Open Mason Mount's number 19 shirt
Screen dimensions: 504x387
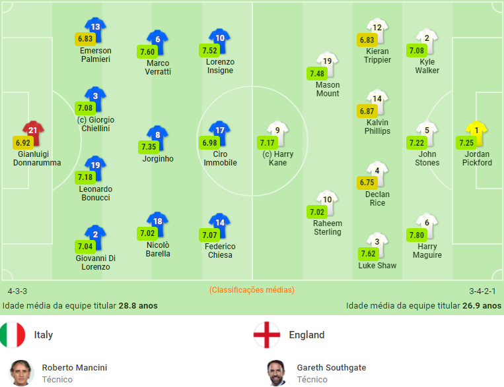(x=327, y=64)
